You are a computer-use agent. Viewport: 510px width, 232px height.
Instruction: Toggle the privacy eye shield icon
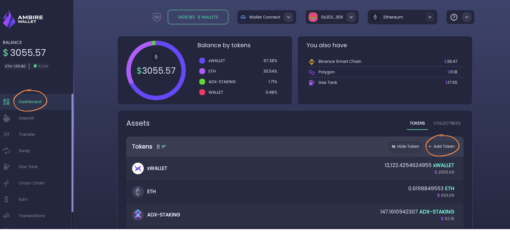coord(157,17)
